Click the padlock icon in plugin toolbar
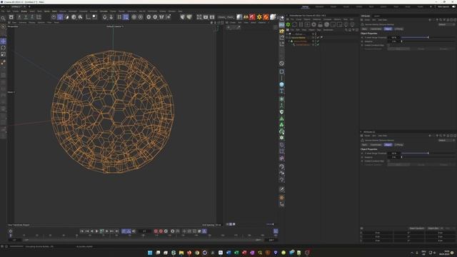457x257 pixels. pos(320,24)
